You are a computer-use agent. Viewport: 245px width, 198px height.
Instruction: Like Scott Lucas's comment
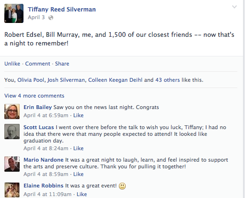[x=78, y=148]
